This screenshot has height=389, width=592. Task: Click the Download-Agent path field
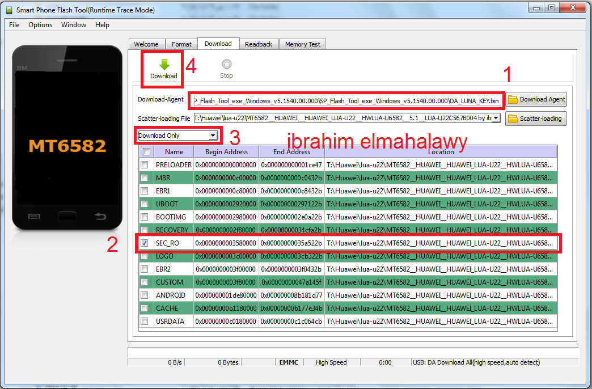(348, 101)
